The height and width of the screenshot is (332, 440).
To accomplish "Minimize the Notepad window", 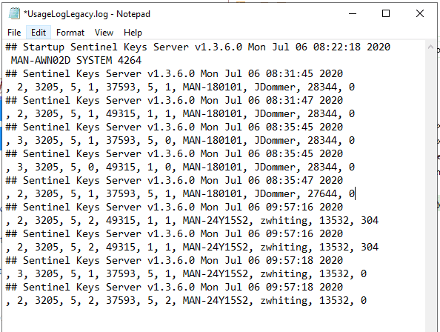I will click(x=353, y=13).
